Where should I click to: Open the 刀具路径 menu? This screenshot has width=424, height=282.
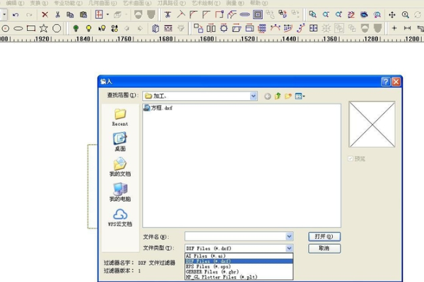pyautogui.click(x=172, y=4)
